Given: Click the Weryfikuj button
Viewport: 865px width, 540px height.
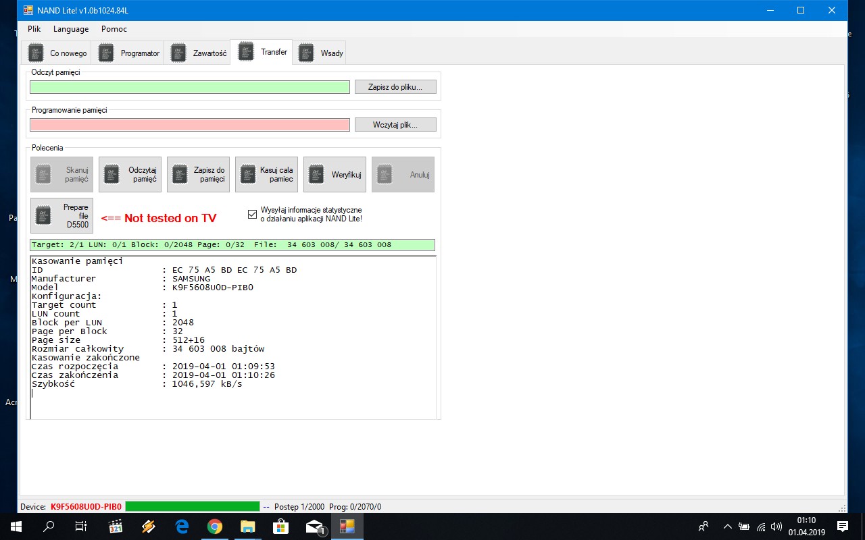Looking at the screenshot, I should 335,175.
